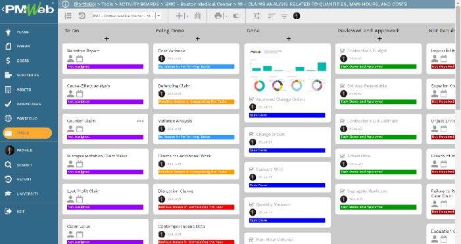
Task: Click the Portfolio breadcrumb link
Action: [x=85, y=4]
